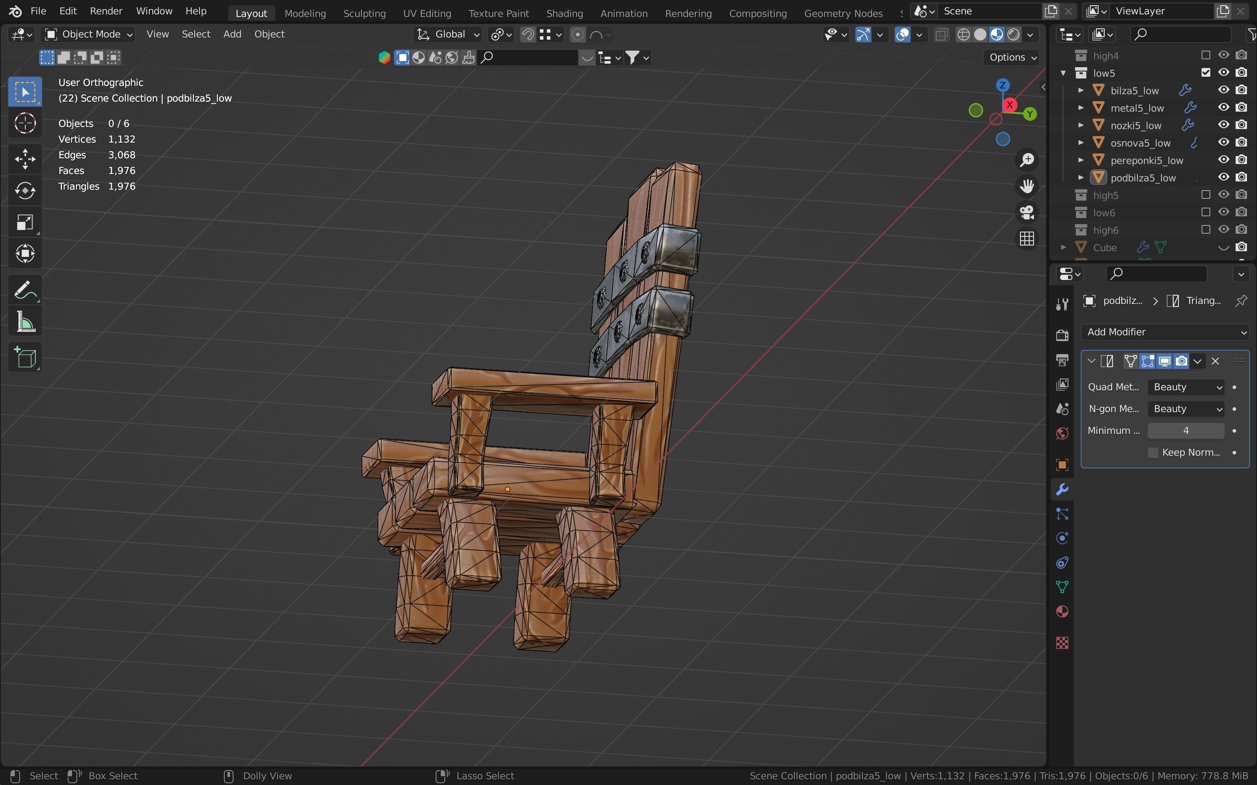This screenshot has width=1257, height=785.
Task: Toggle camera view icon
Action: tap(1027, 212)
